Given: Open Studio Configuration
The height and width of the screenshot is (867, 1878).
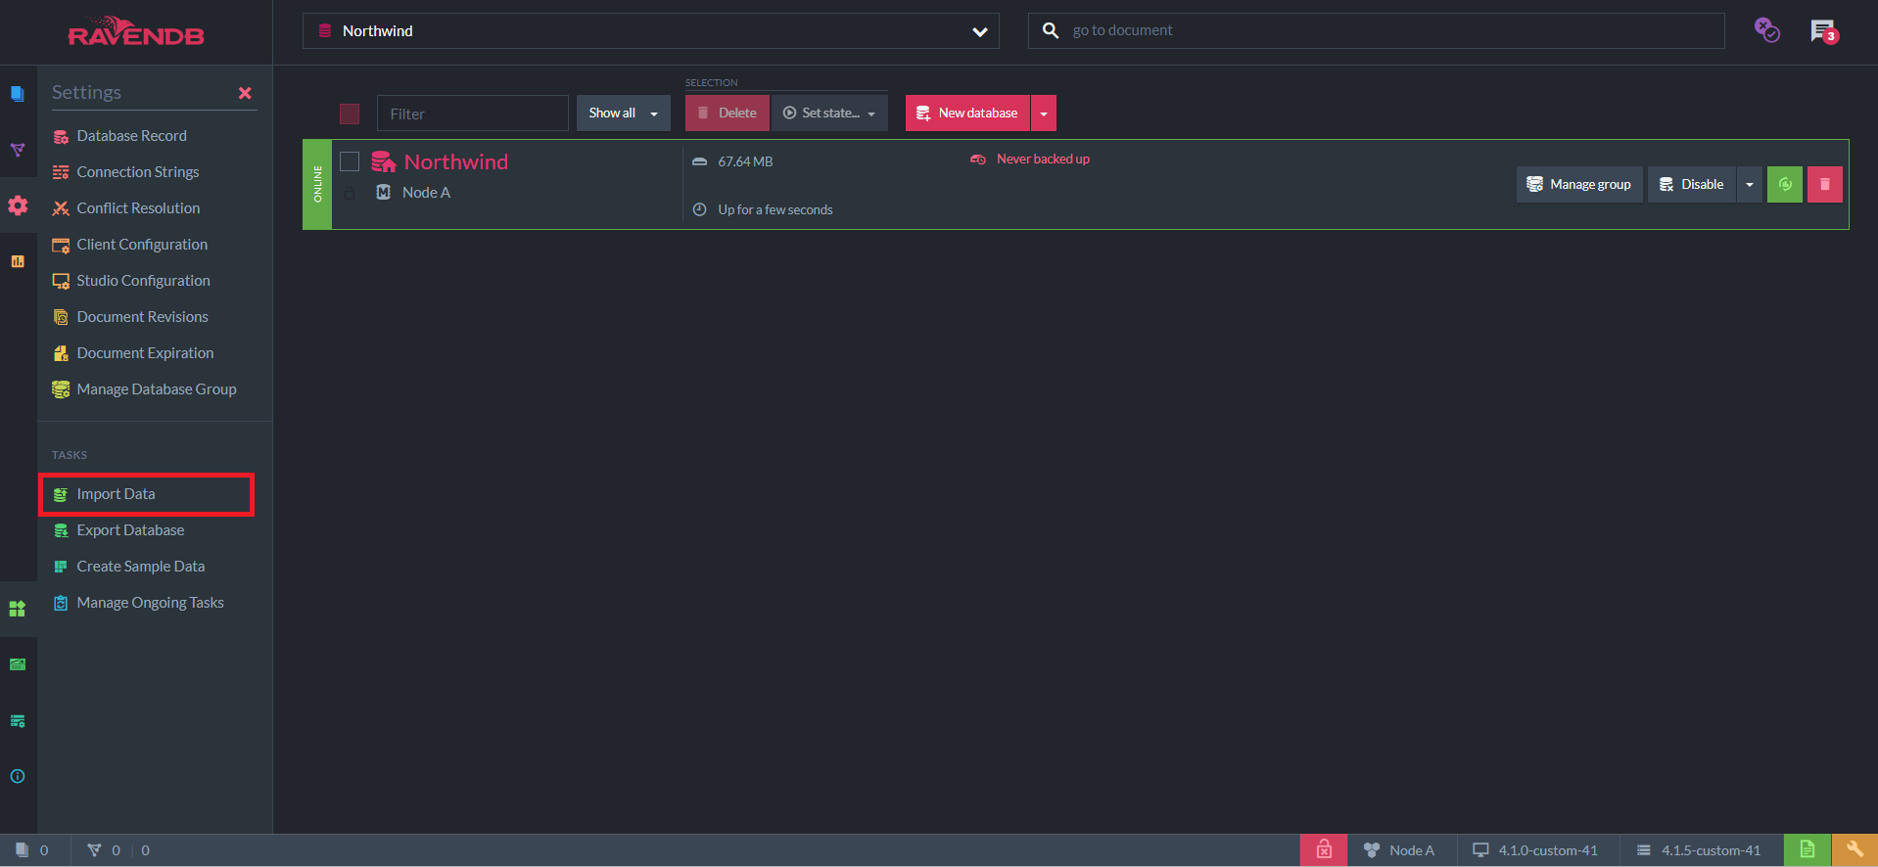Looking at the screenshot, I should pos(143,281).
